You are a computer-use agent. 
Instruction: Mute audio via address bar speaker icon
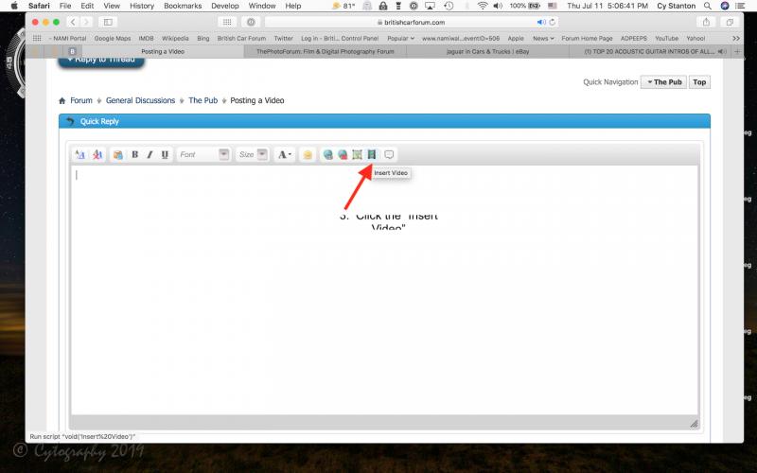coord(541,22)
